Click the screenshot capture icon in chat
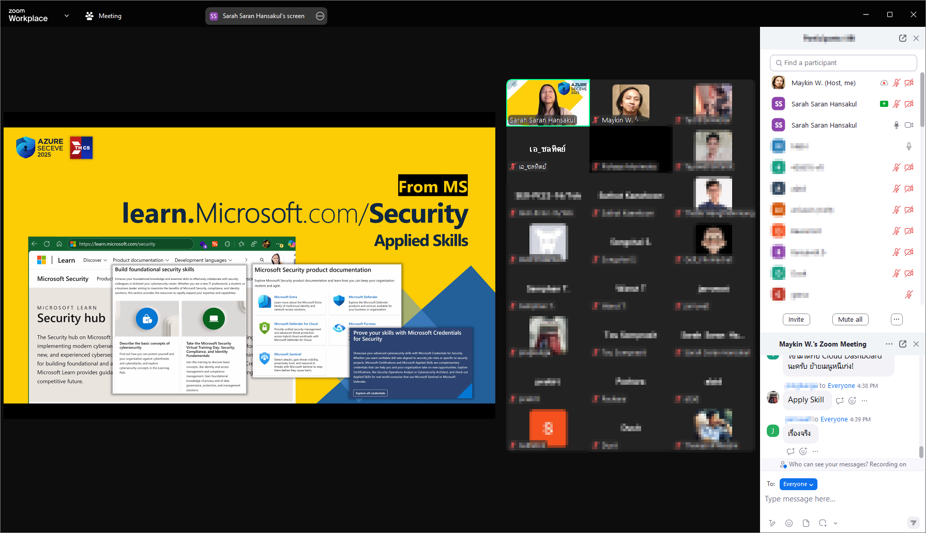The width and height of the screenshot is (926, 533). tap(823, 523)
